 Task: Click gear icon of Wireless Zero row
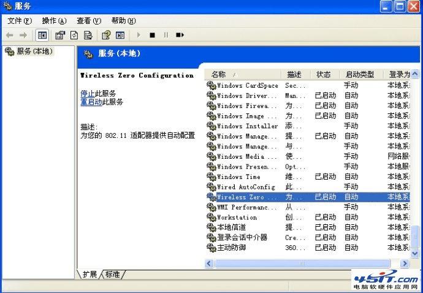coord(211,197)
